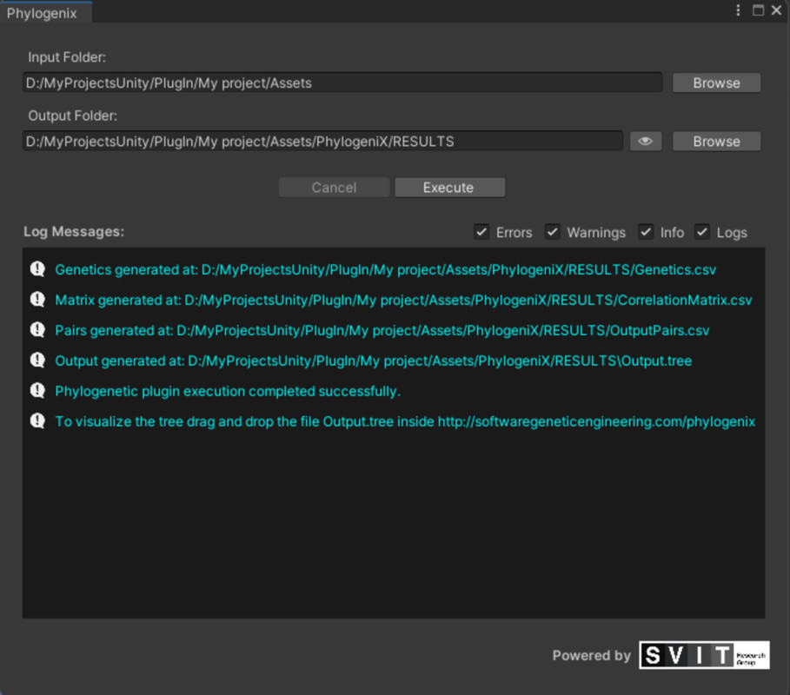The height and width of the screenshot is (695, 790).
Task: Toggle the Logs filter checkbox
Action: pos(702,232)
